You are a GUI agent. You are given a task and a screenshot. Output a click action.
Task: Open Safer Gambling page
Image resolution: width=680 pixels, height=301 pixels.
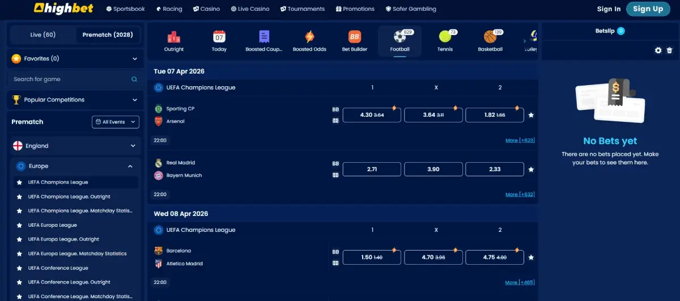point(410,9)
